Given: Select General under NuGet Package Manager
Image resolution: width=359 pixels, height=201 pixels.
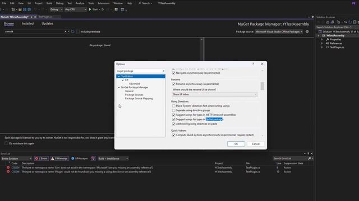Looking at the screenshot, I should [x=129, y=91].
